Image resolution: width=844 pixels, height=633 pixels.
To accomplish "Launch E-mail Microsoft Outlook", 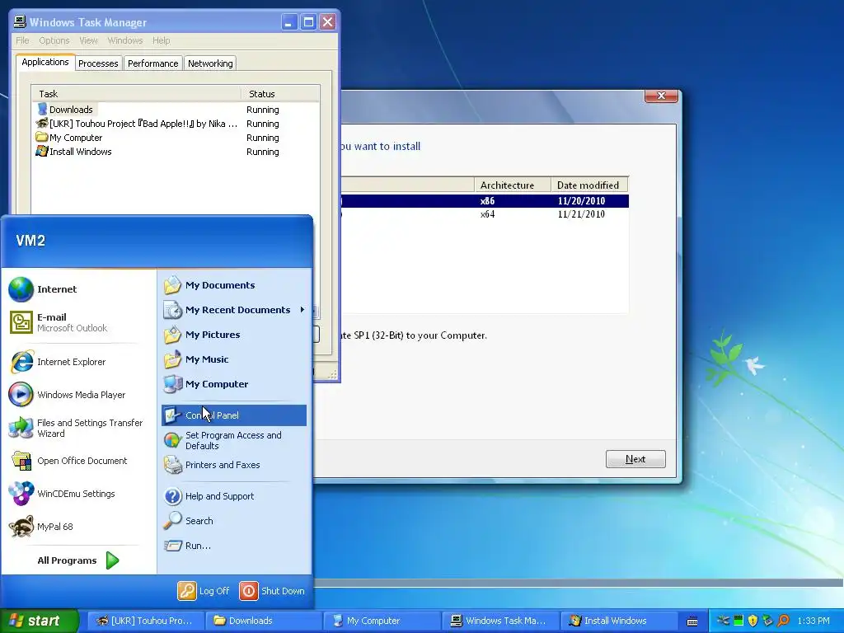I will [59, 322].
